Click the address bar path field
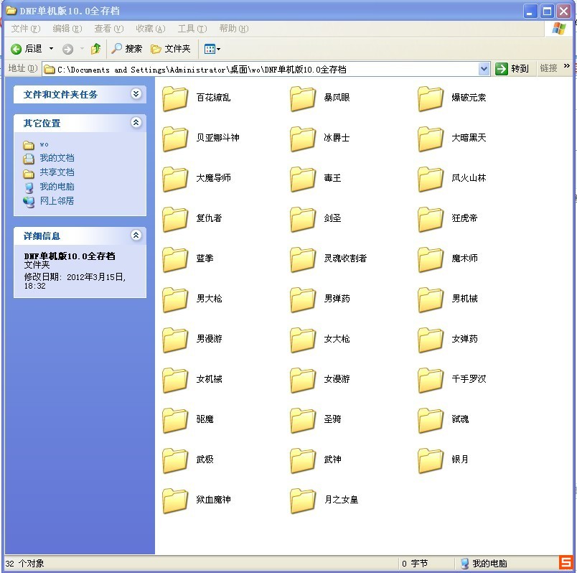Screen dimensions: 577x573 (x=266, y=69)
